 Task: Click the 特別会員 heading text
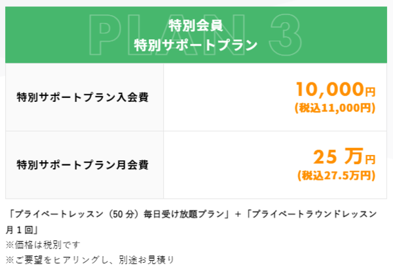195,25
